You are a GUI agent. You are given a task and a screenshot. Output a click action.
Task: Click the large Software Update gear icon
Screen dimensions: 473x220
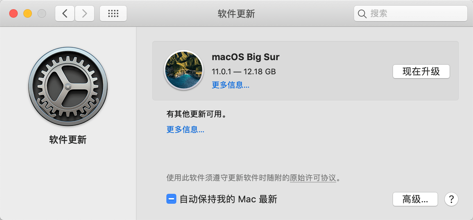[x=68, y=86]
